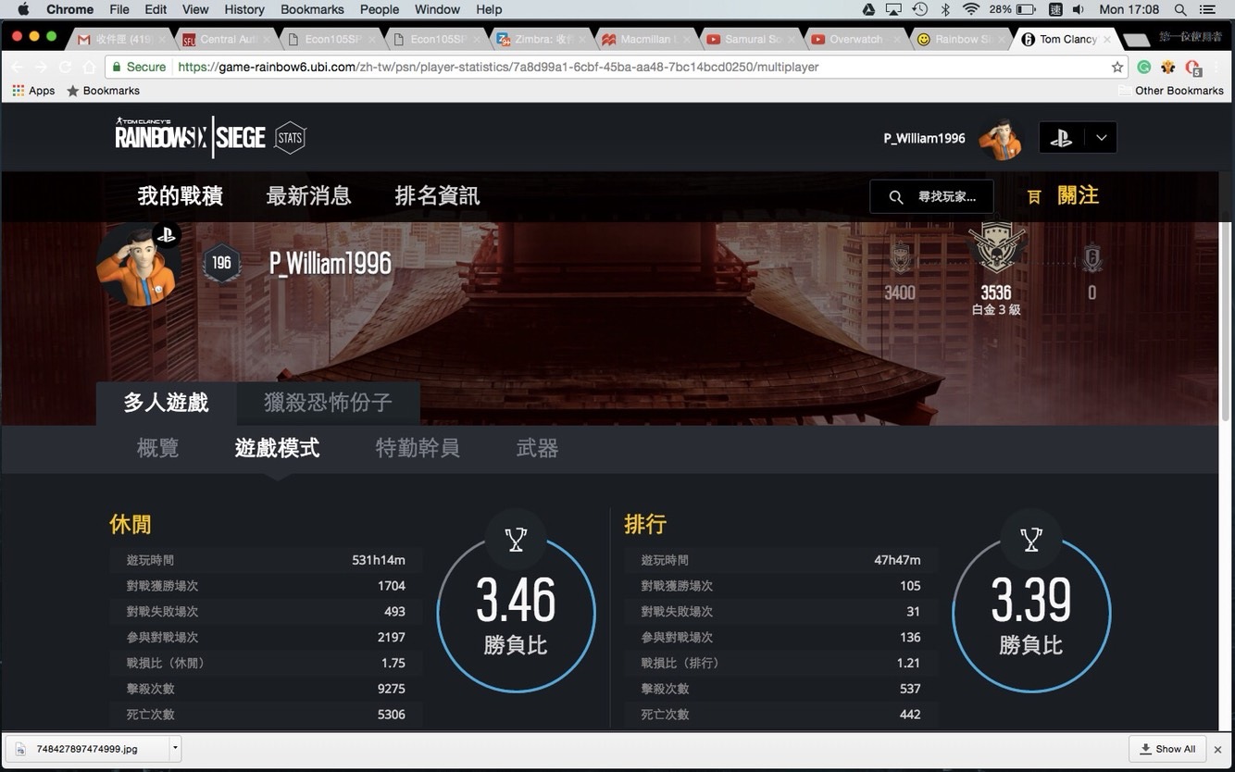Image resolution: width=1235 pixels, height=772 pixels.
Task: Click the Bluetooth menu bar icon
Action: click(x=945, y=9)
